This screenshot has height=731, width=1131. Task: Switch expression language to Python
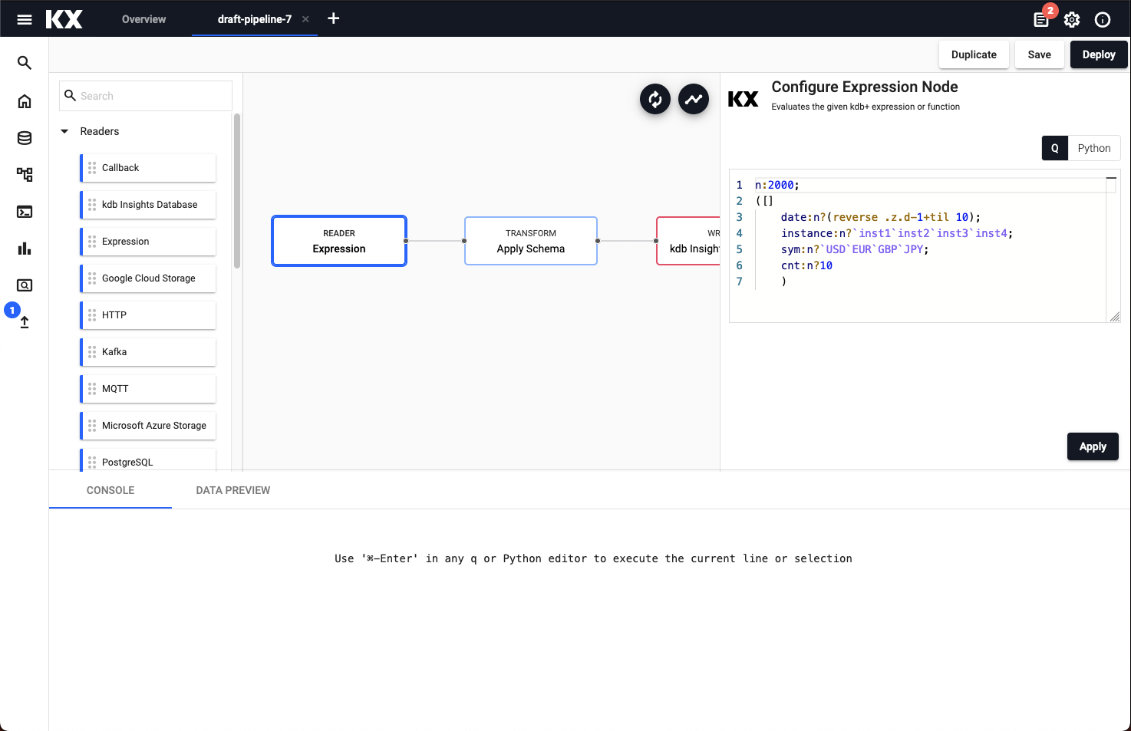coord(1094,148)
